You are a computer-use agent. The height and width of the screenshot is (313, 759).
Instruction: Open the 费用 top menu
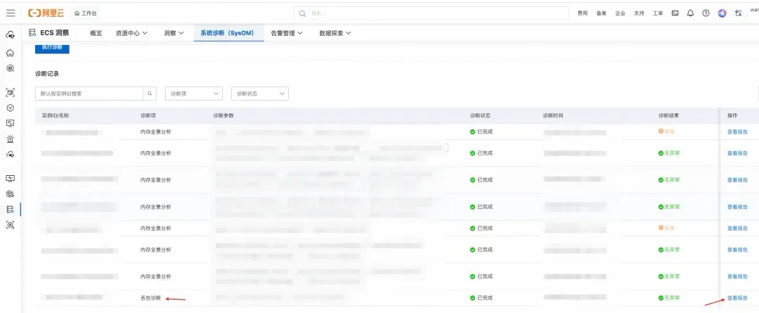pos(583,13)
